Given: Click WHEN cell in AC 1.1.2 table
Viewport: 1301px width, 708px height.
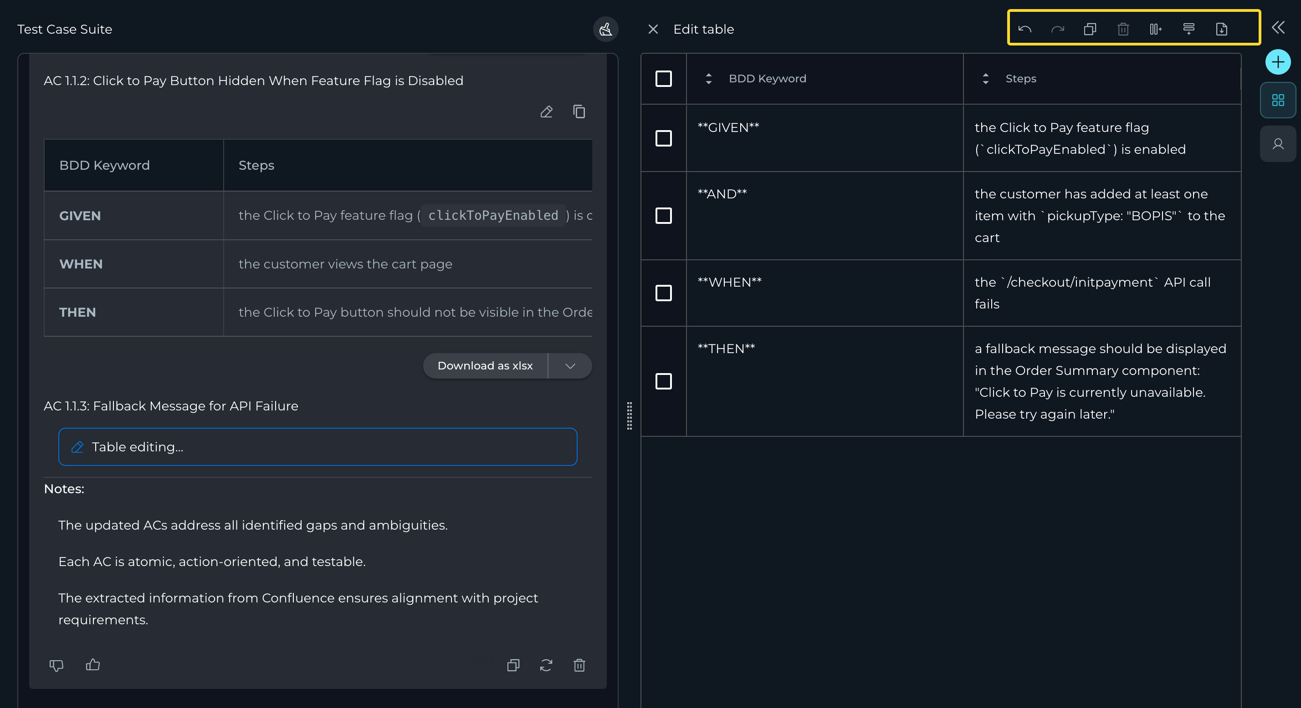Looking at the screenshot, I should [x=133, y=264].
